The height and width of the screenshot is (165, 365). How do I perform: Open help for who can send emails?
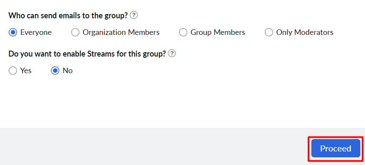click(x=134, y=15)
